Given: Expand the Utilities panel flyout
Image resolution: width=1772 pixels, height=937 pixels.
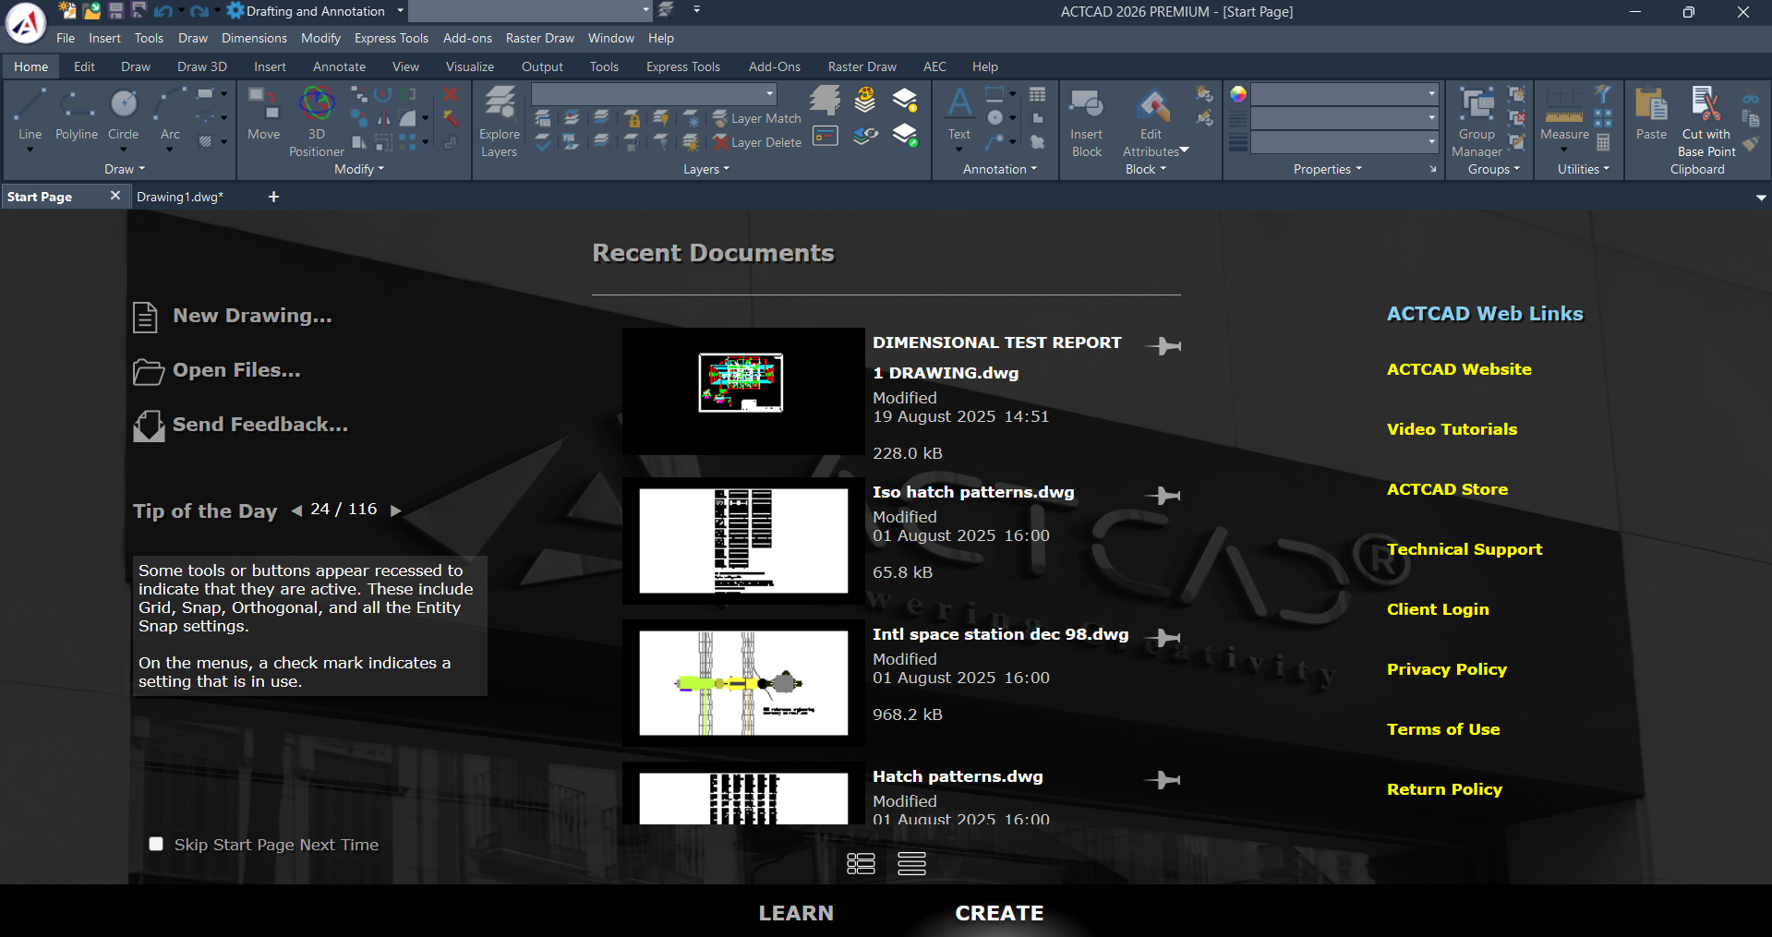Looking at the screenshot, I should coord(1584,169).
